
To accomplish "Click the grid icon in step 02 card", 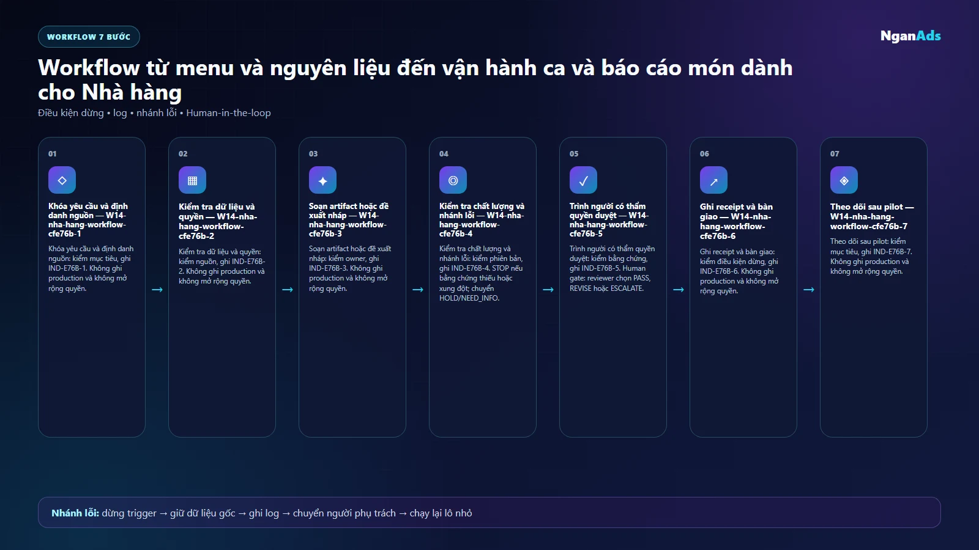I will coord(192,180).
